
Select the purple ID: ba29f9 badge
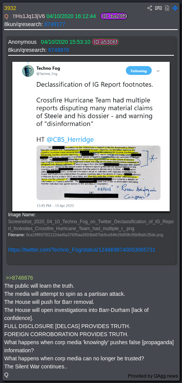pos(114,17)
